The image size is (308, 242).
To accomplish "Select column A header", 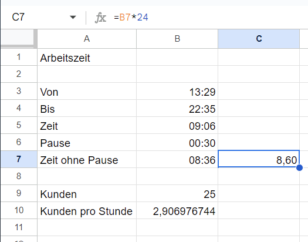I will pyautogui.click(x=87, y=39).
